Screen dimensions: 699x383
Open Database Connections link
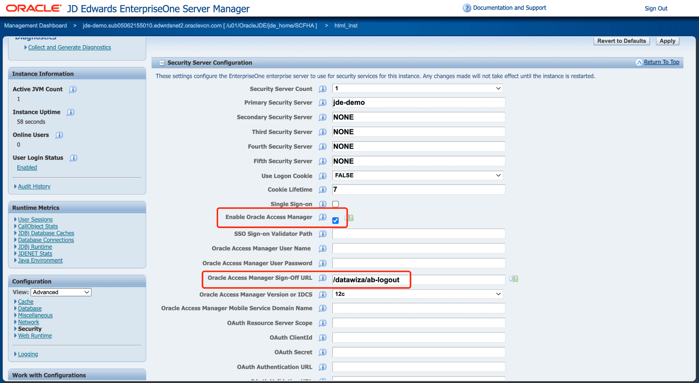click(46, 240)
